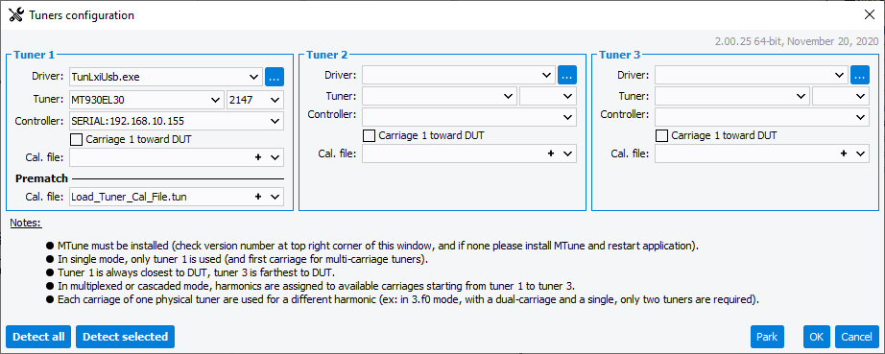Click the plus icon in Tuner 3 Cal. file
Viewport: 885px width, 354px height.
click(x=844, y=153)
